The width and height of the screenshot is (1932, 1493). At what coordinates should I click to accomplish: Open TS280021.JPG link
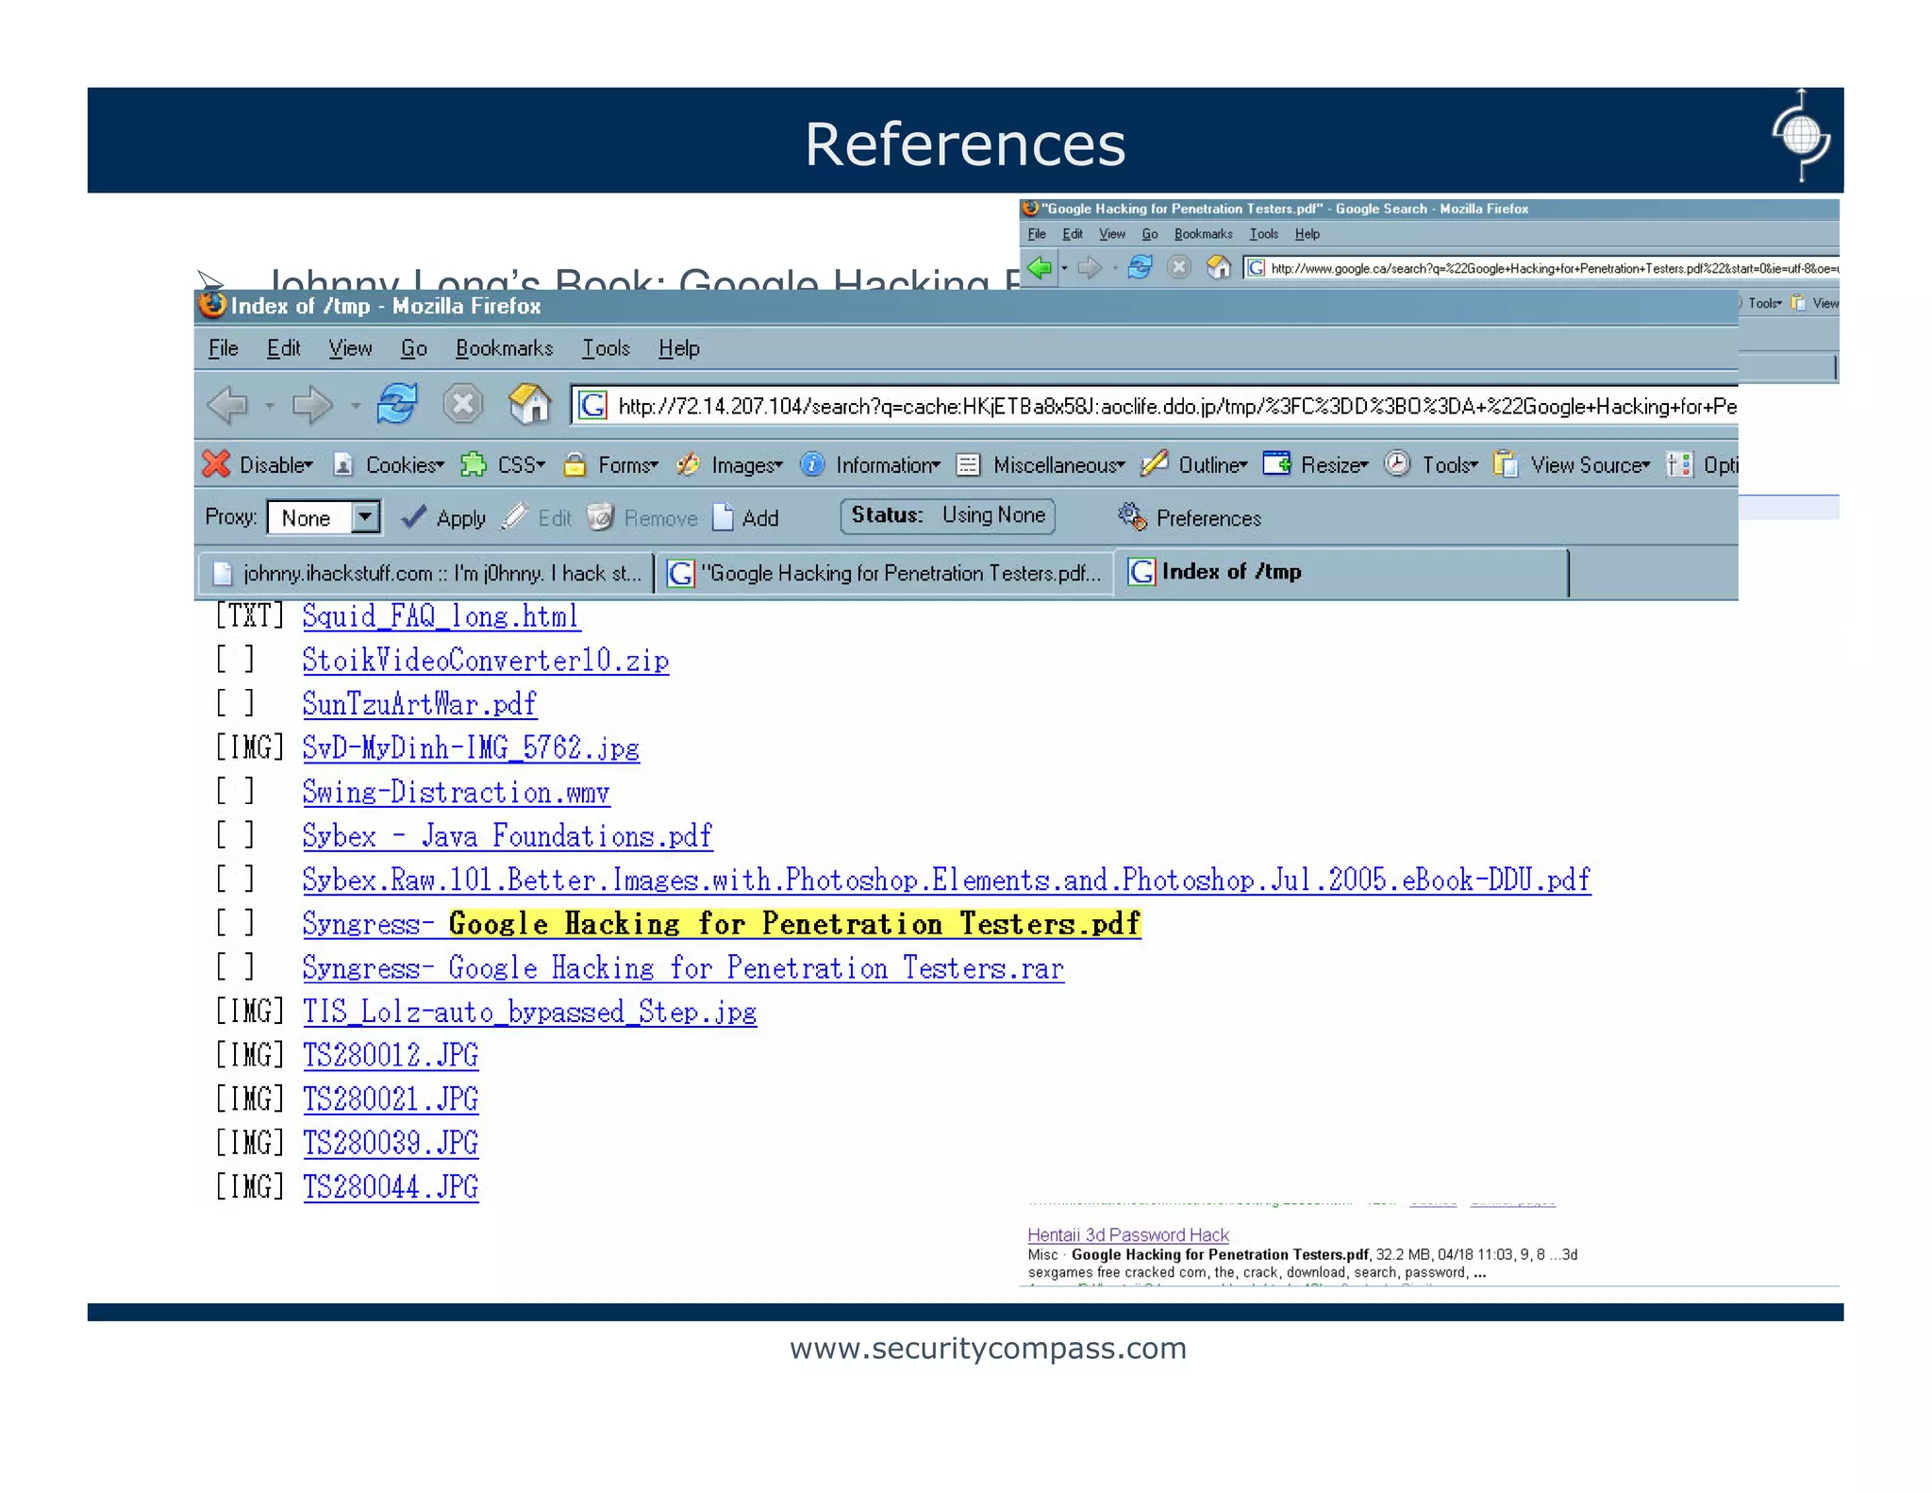click(391, 1099)
